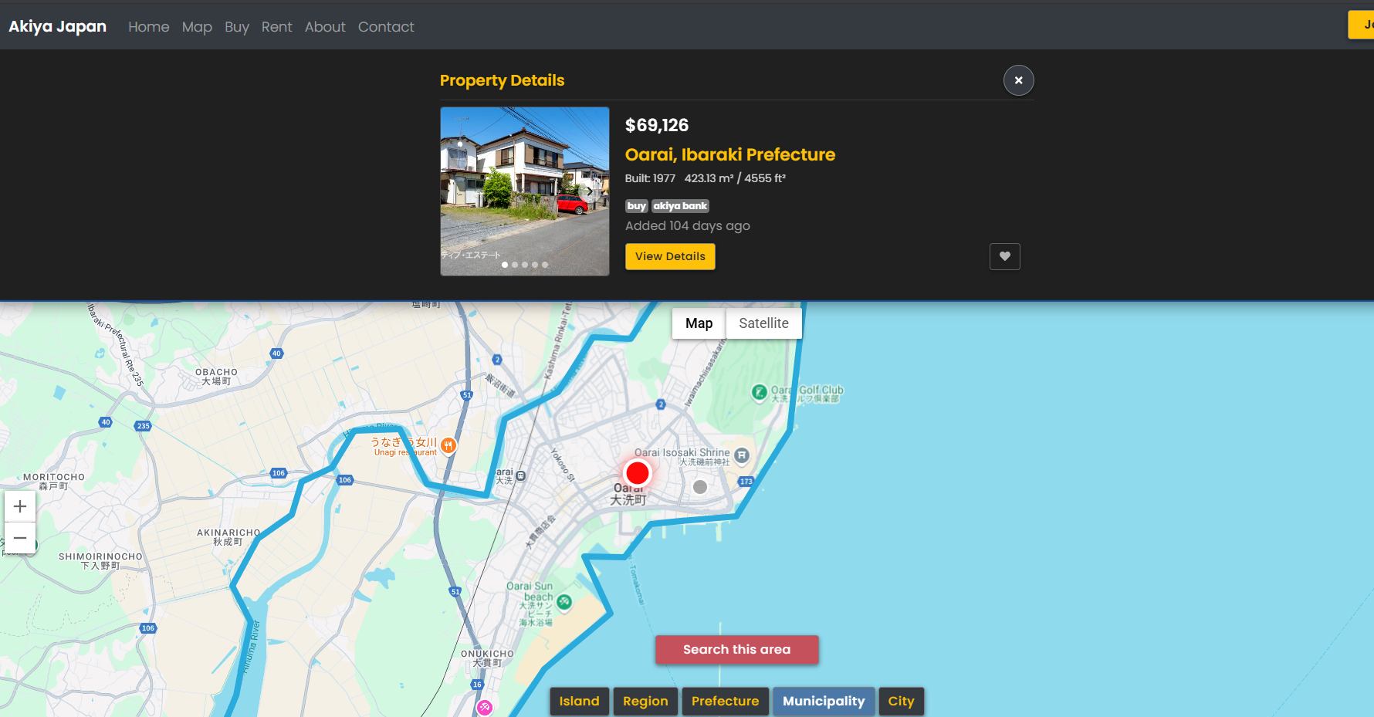Open Oarai, Ibaraki Prefecture title link

[x=729, y=154]
